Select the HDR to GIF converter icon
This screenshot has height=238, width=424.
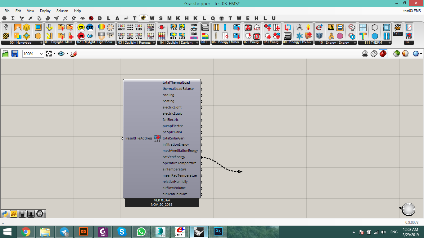coord(194,27)
